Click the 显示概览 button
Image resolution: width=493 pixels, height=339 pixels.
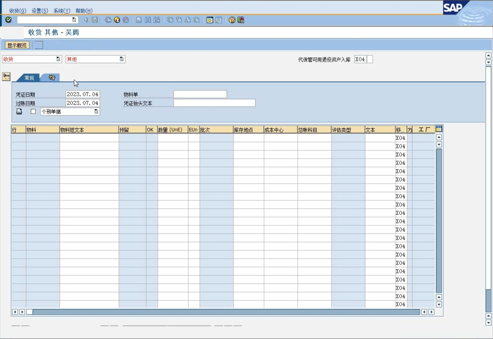click(17, 45)
